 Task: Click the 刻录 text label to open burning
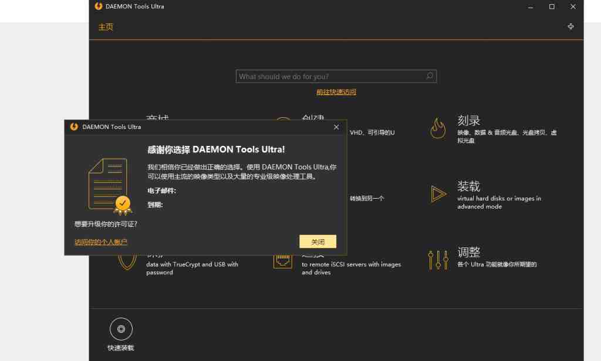pyautogui.click(x=469, y=120)
